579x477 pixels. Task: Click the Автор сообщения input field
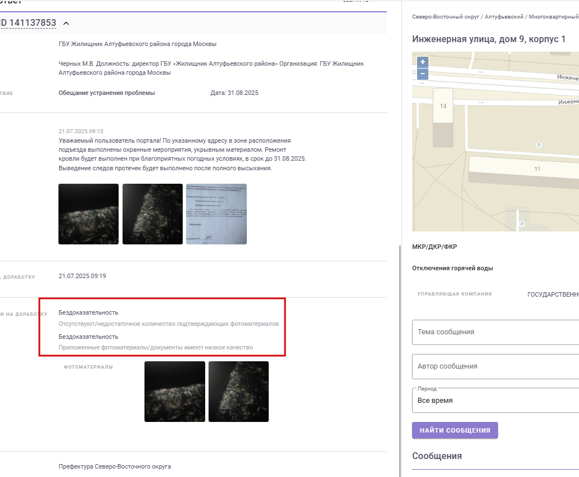(496, 367)
